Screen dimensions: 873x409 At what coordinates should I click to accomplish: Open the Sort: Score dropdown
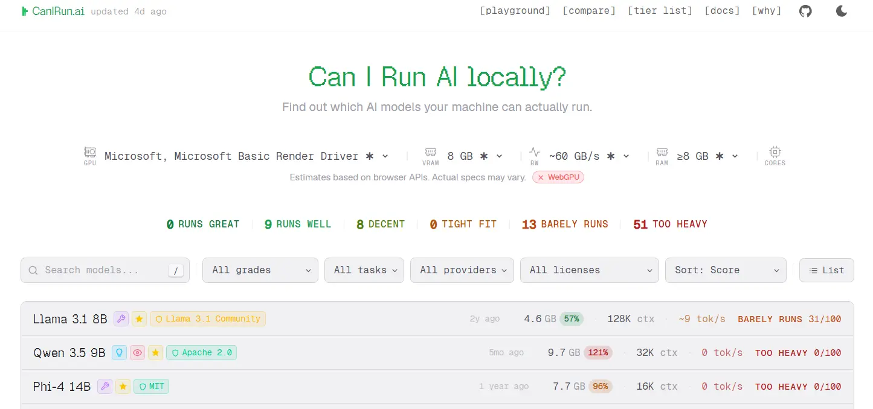coord(726,270)
